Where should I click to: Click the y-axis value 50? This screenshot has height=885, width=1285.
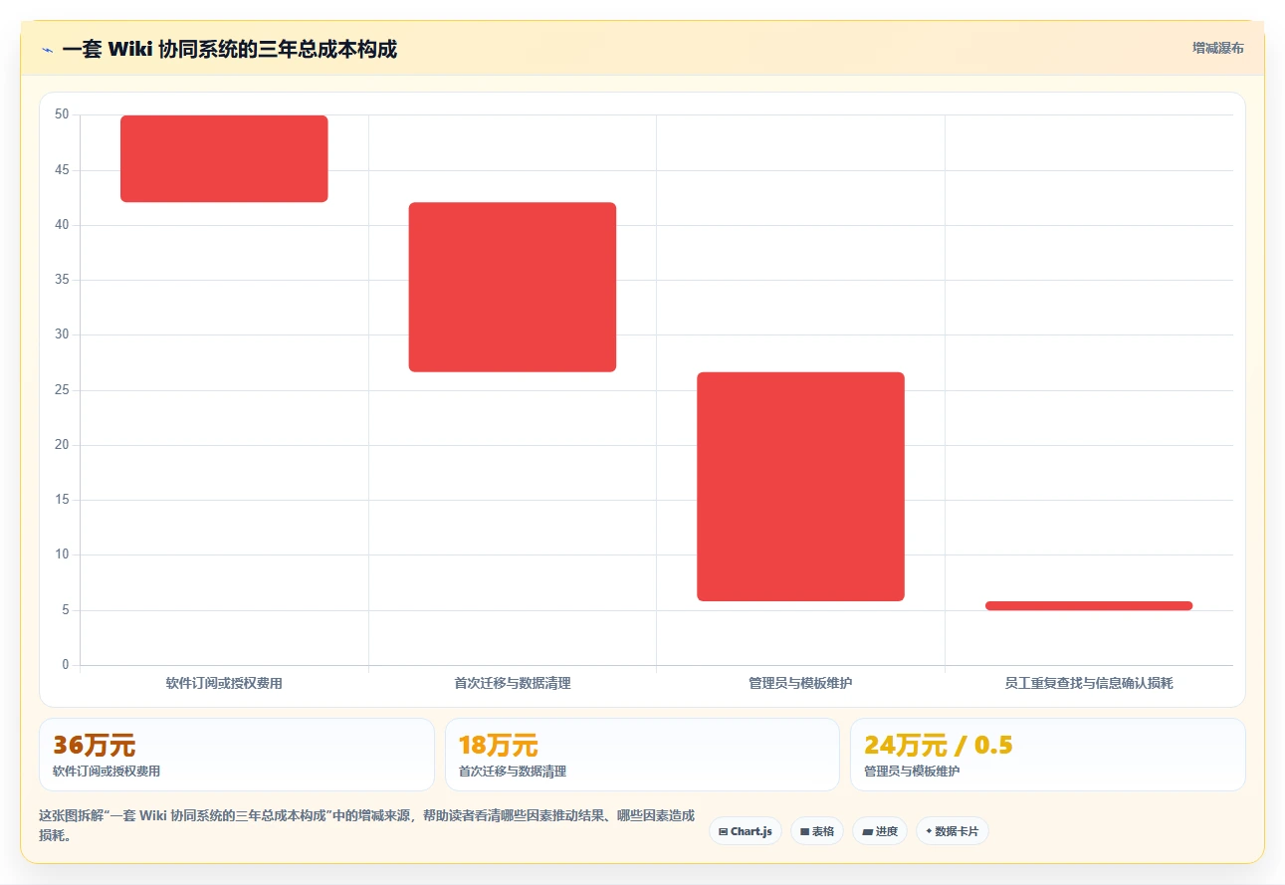pos(62,114)
